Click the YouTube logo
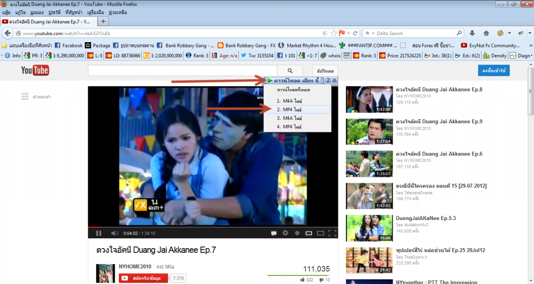The height and width of the screenshot is (284, 534). pos(35,71)
